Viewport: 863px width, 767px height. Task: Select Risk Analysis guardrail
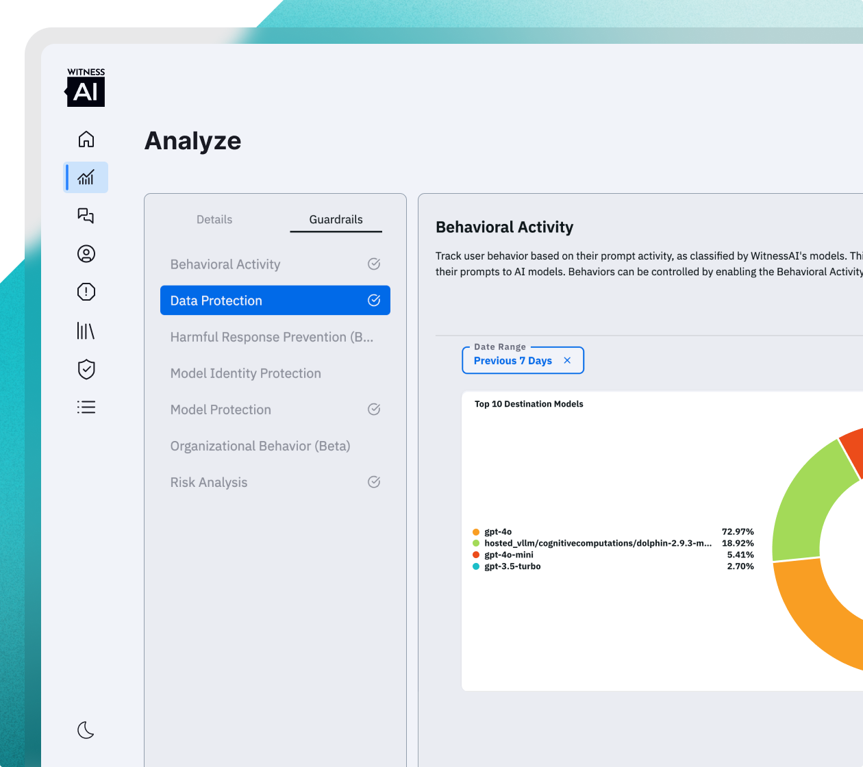coord(275,482)
